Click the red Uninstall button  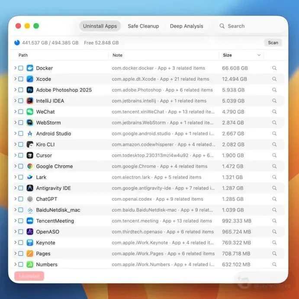[29, 276]
